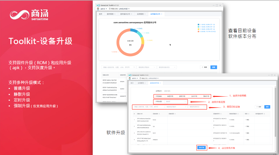Close the 应用管理 tab in the v1.1.0 window
The image size is (279, 155).
(145, 14)
